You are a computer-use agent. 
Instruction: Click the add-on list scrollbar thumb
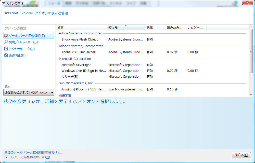251,51
